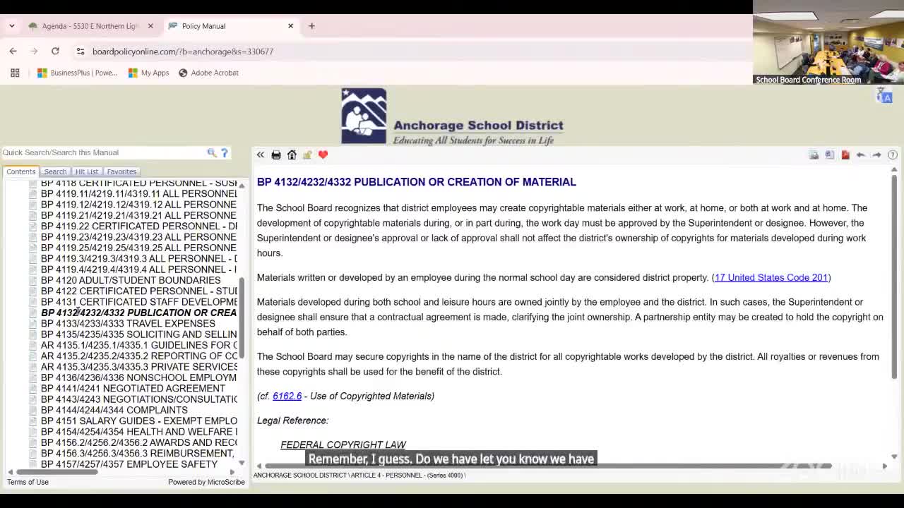
Task: Open Adobe Acrobat bookmark
Action: tap(208, 73)
